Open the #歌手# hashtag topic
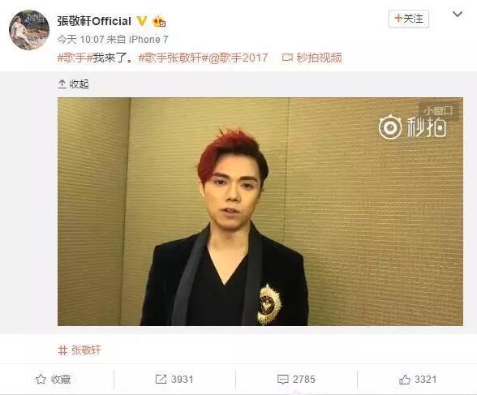Image resolution: width=477 pixels, height=395 pixels. pyautogui.click(x=75, y=58)
